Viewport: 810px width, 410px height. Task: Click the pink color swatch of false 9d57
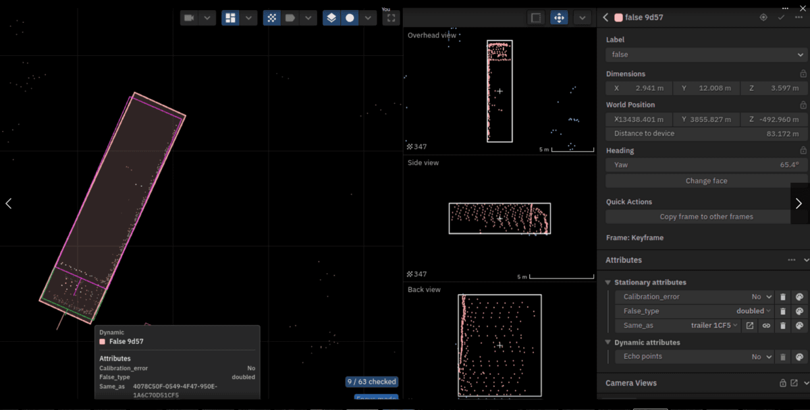pos(618,18)
